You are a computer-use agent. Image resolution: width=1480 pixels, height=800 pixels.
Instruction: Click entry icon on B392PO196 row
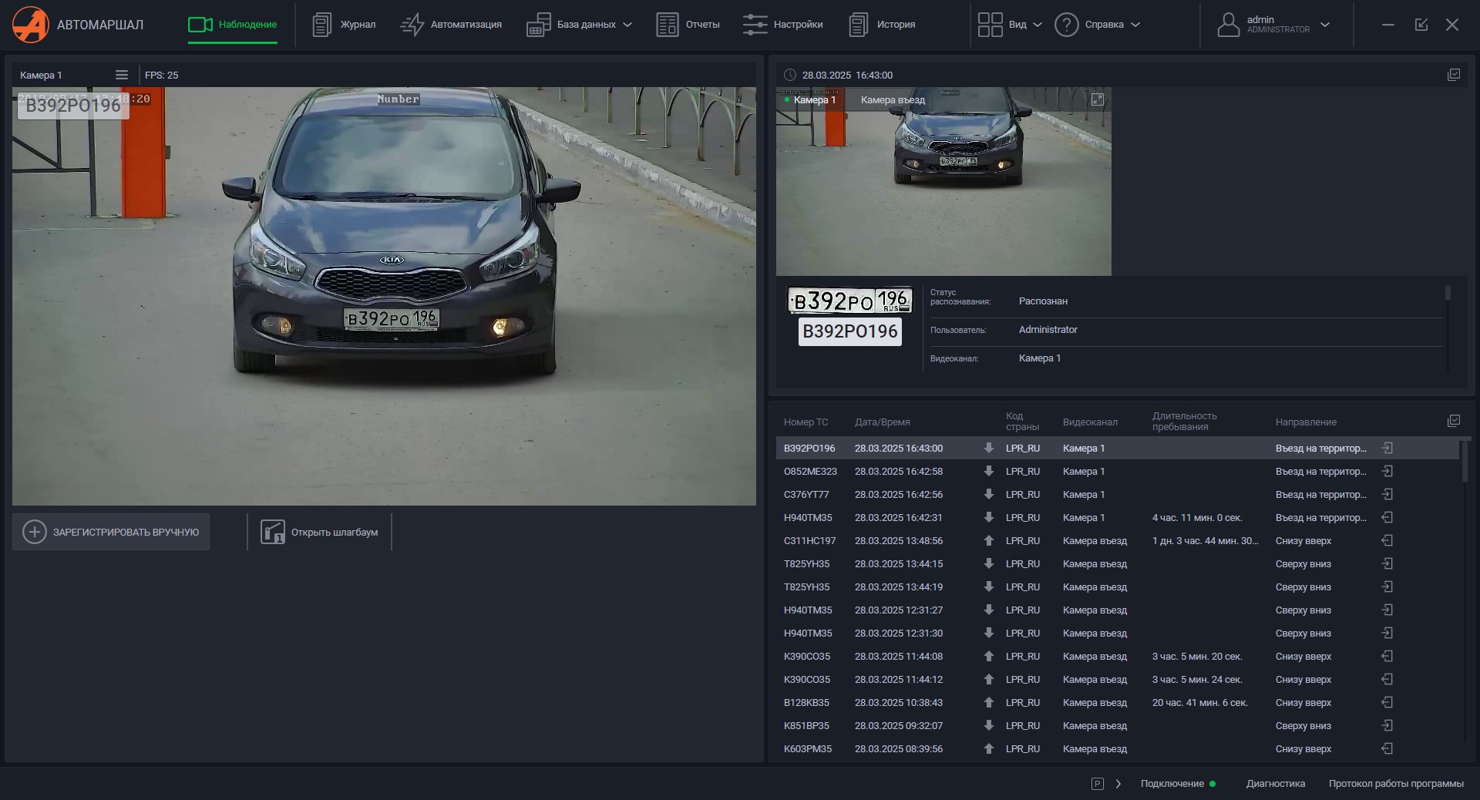tap(1387, 448)
